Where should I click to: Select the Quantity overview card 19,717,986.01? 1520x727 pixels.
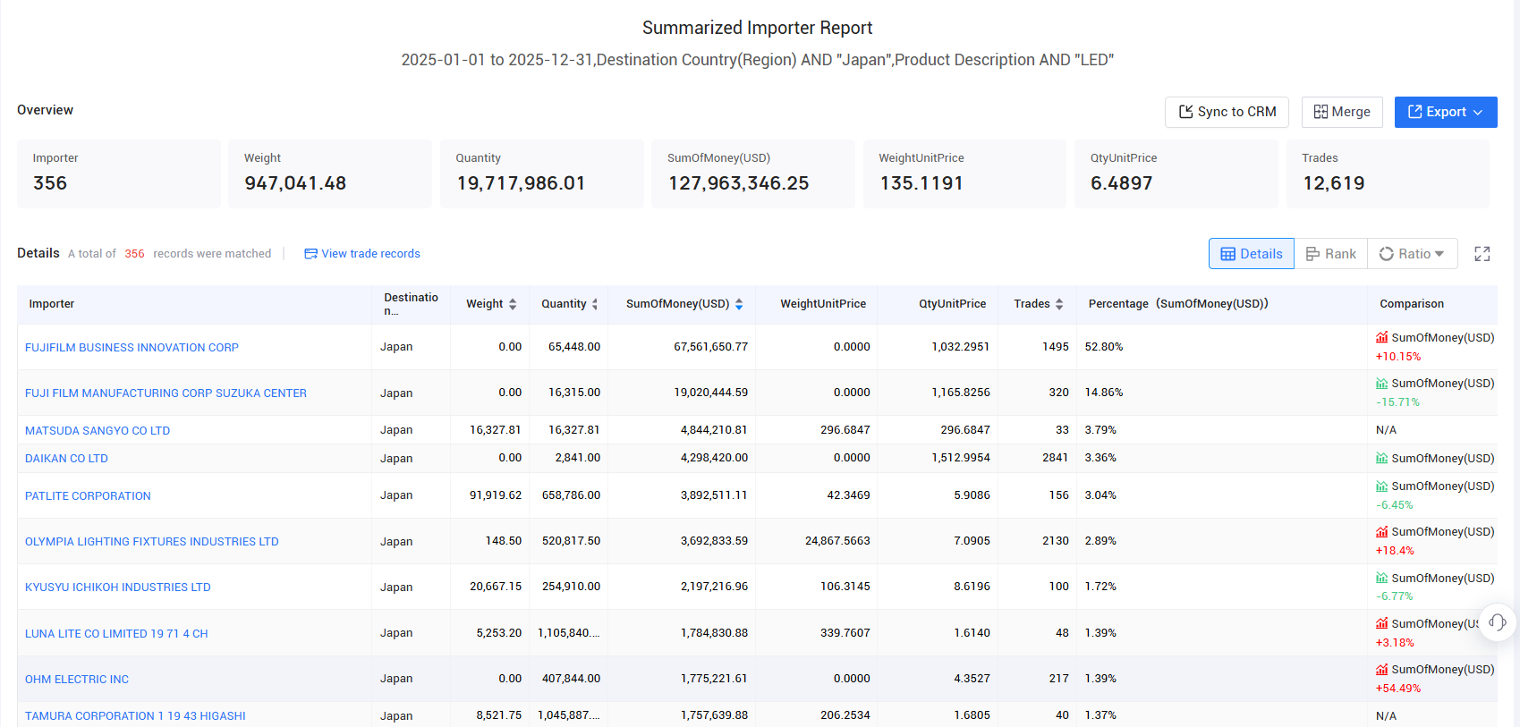[x=542, y=173]
